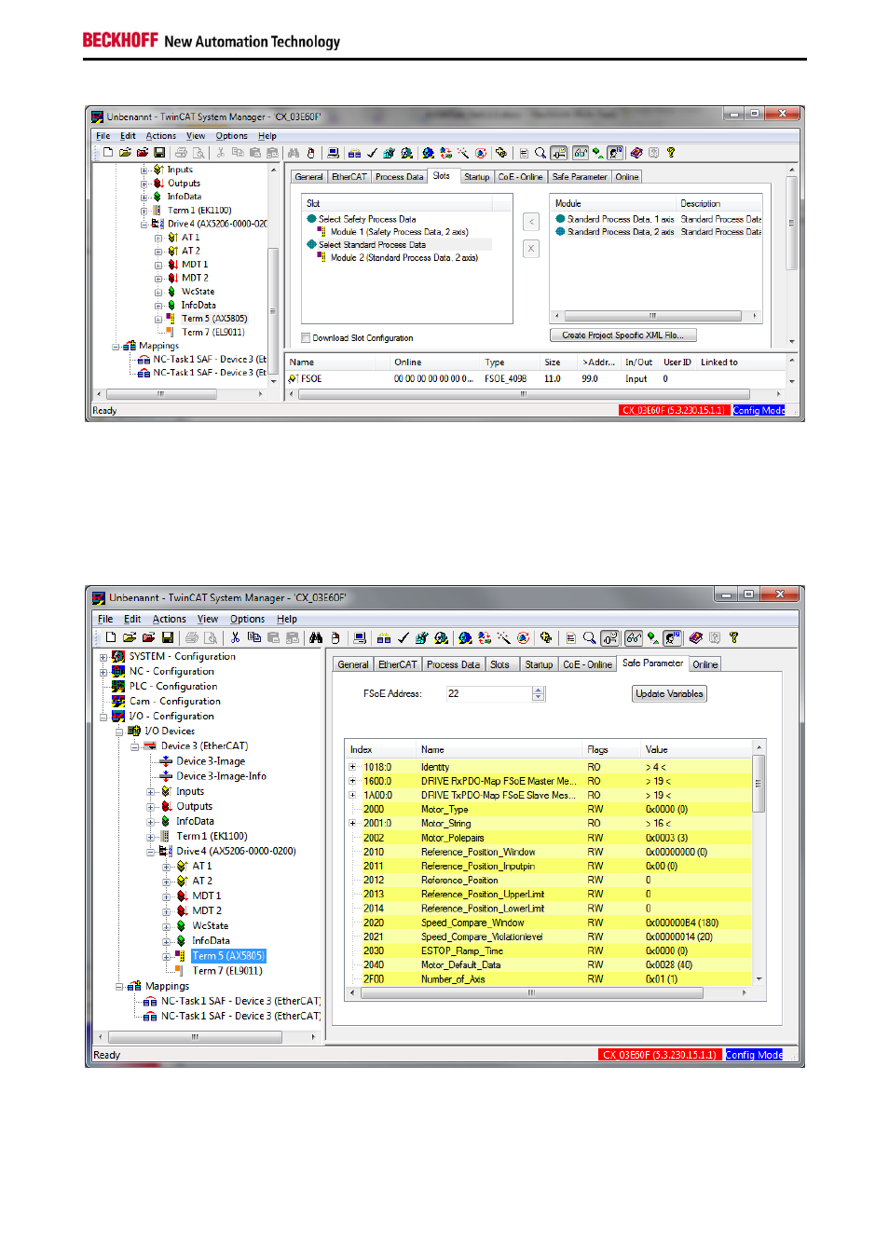Open Actions menu in Safe Parameter window

point(169,619)
